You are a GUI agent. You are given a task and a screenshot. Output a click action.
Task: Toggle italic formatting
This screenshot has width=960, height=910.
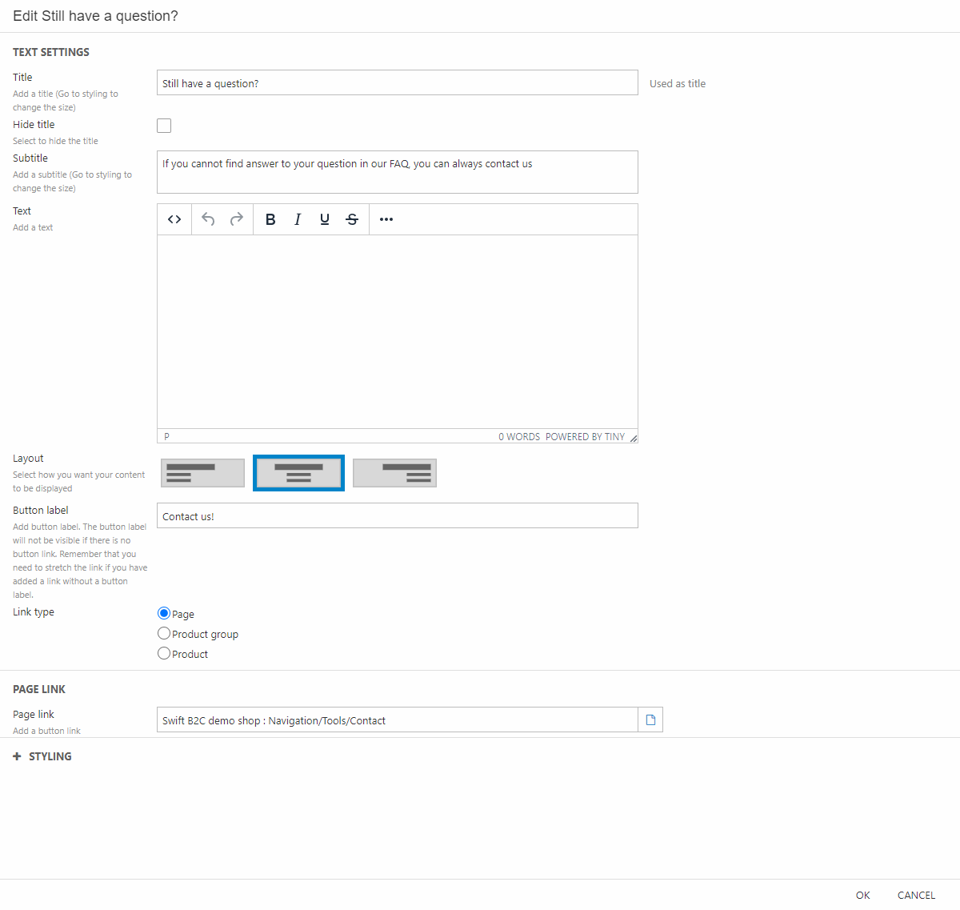tap(298, 219)
